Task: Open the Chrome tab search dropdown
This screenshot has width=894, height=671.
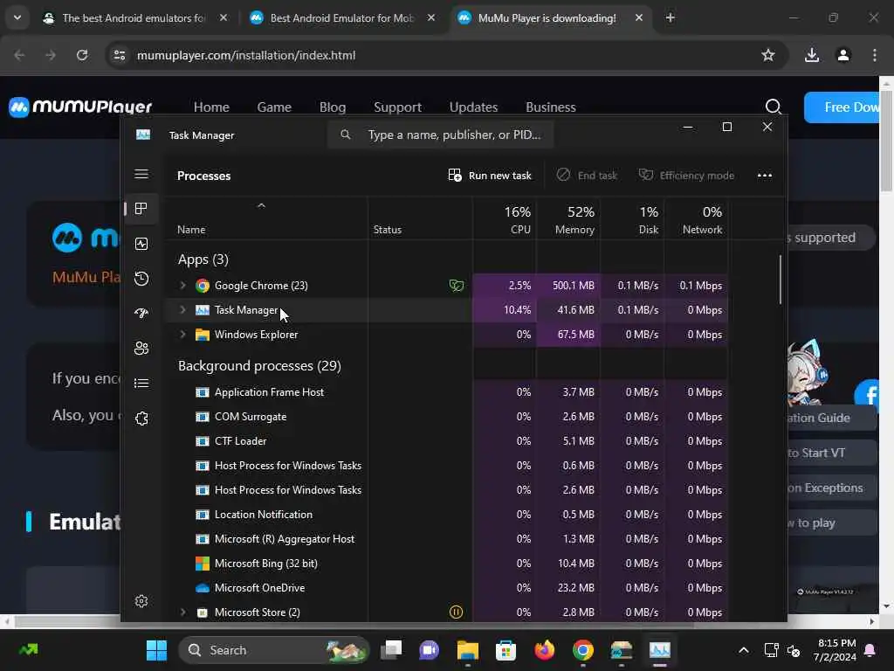Action: [x=17, y=17]
